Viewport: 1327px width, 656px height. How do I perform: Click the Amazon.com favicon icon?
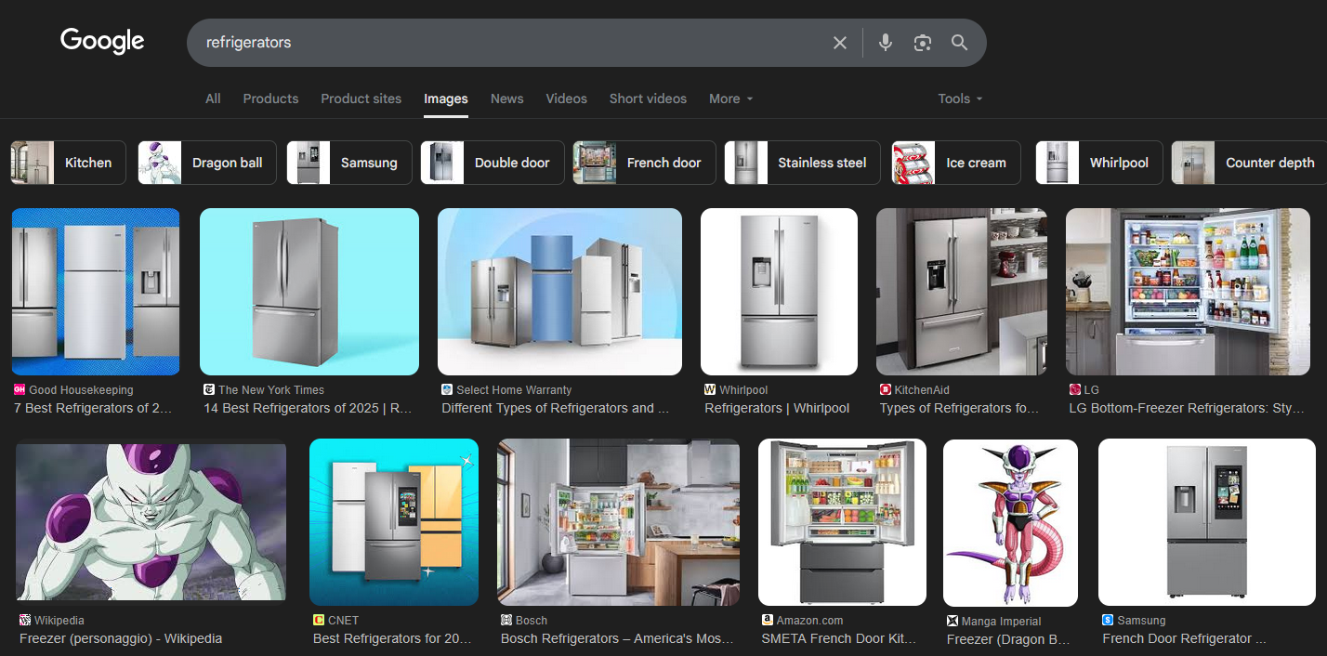tap(767, 620)
